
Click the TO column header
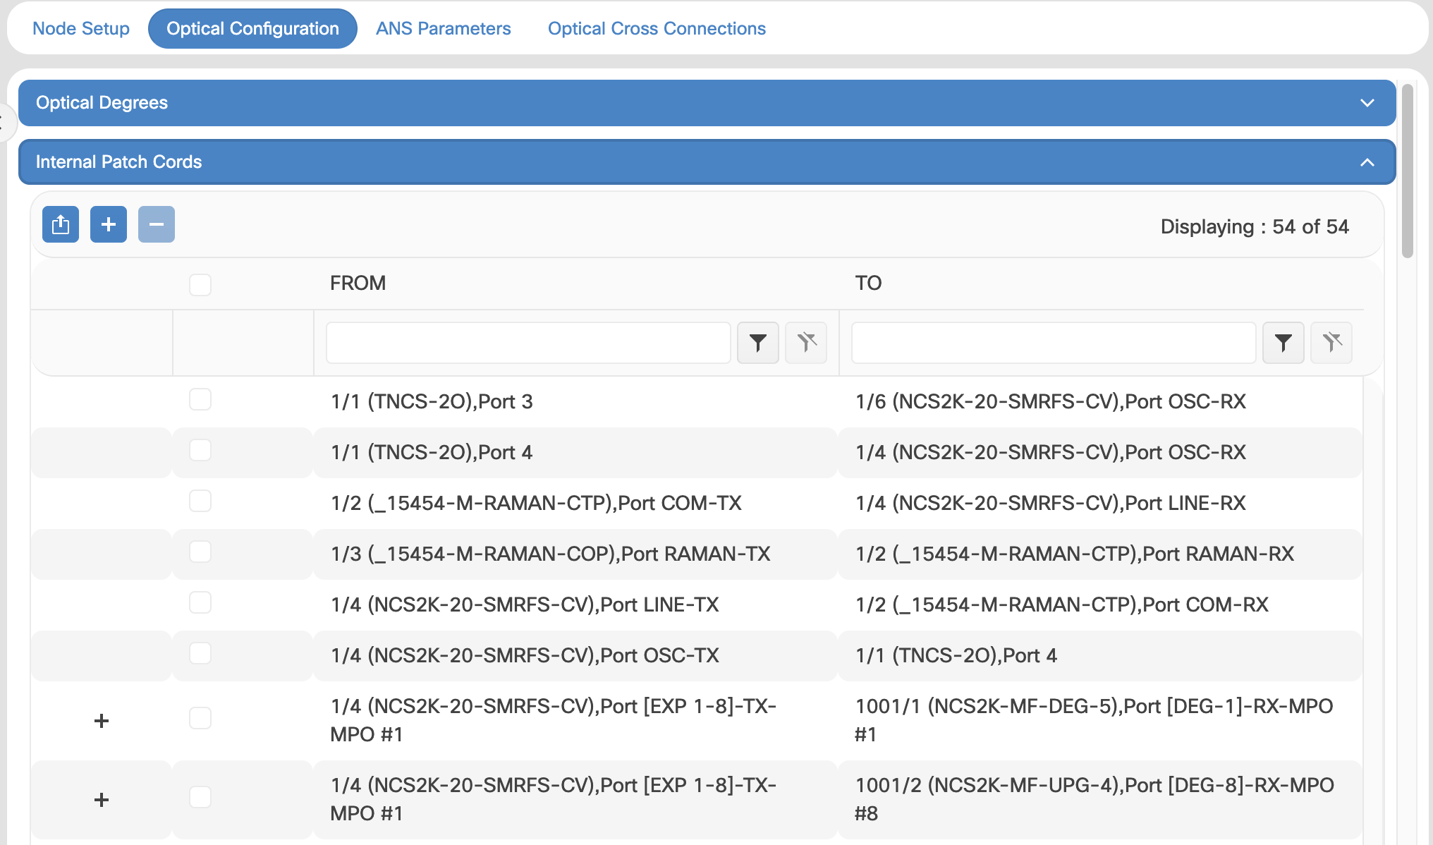[x=868, y=284]
